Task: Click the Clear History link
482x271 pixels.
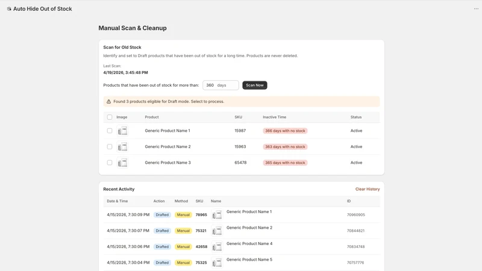Action: (368, 189)
